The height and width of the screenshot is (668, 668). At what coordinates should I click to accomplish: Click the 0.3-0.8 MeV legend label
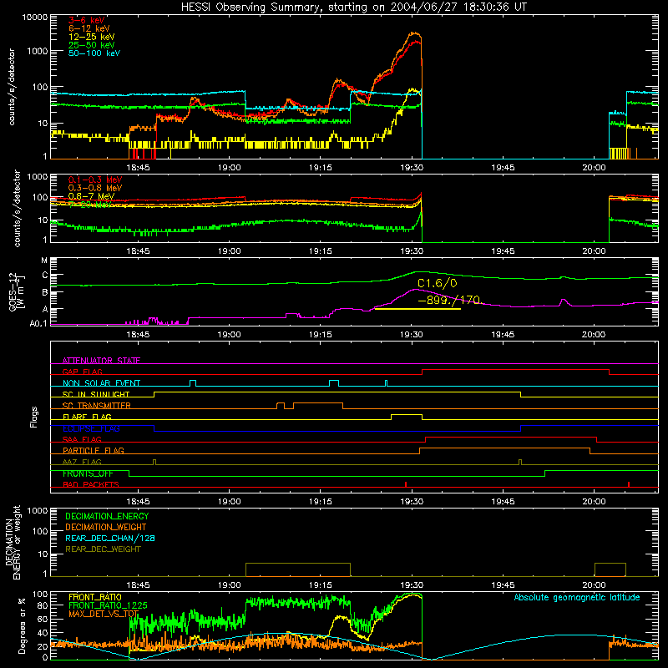coord(95,188)
